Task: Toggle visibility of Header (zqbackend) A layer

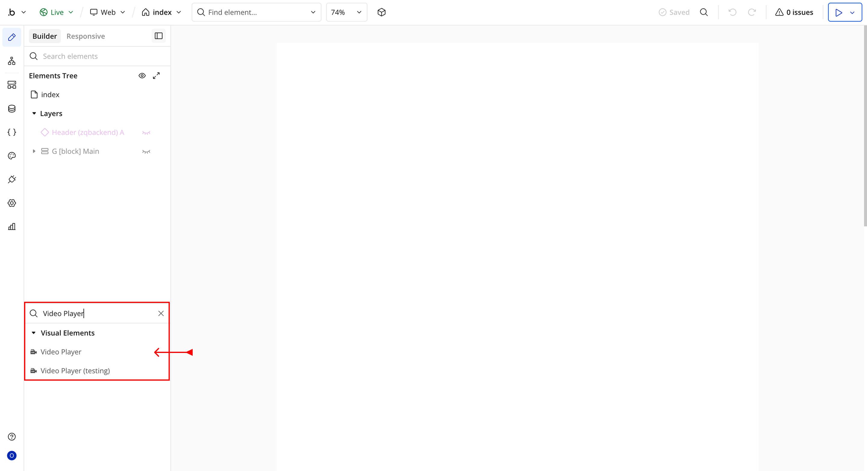Action: pos(146,133)
